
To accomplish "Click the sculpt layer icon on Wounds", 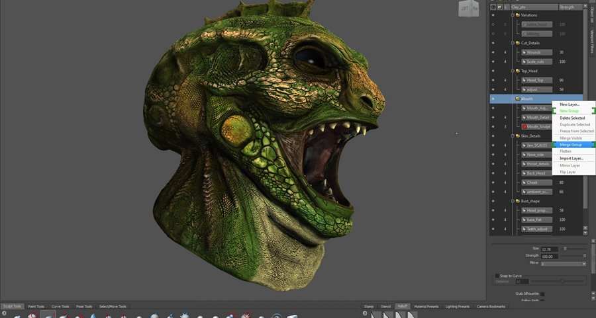I will click(x=524, y=52).
